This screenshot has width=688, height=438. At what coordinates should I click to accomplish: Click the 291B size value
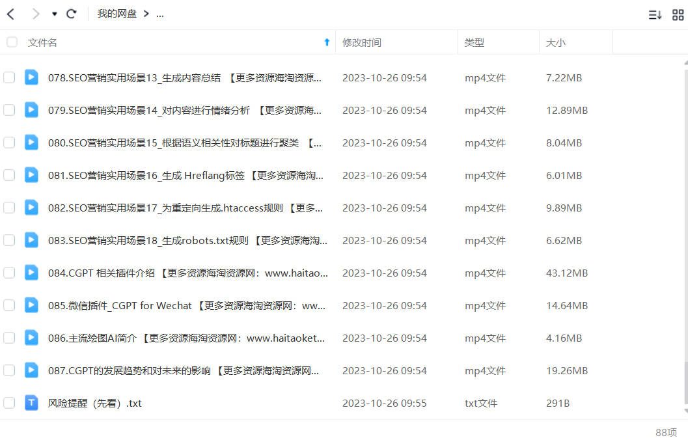[x=558, y=403]
